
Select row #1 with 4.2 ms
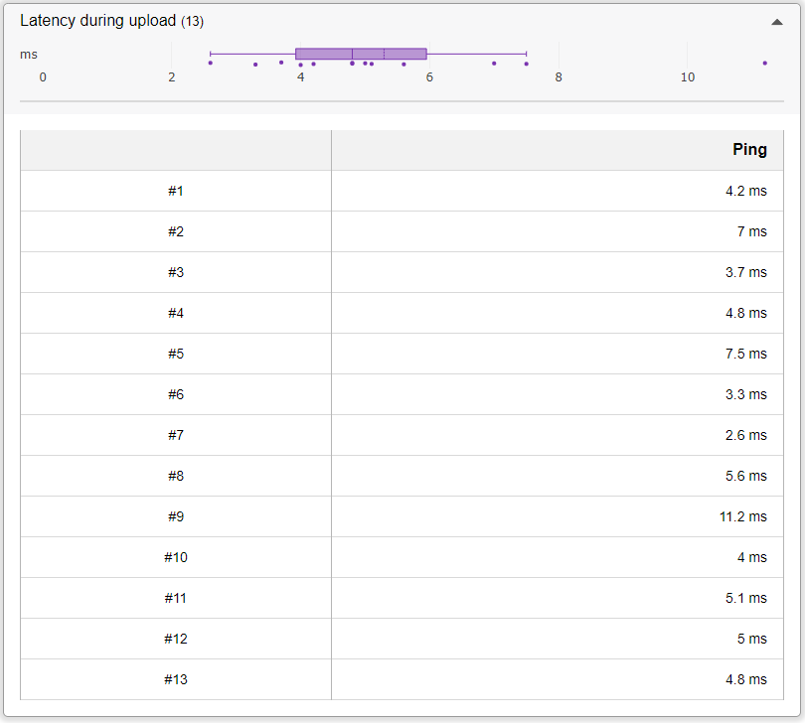402,191
